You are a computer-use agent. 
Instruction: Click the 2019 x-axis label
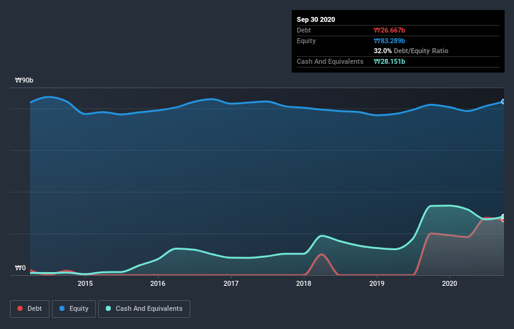[x=377, y=283]
